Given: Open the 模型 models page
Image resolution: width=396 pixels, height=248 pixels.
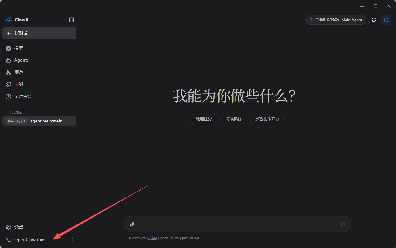Looking at the screenshot, I should point(19,48).
